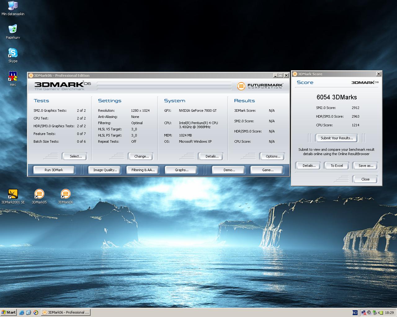Click the NO language indicator in taskbar

click(x=355, y=313)
